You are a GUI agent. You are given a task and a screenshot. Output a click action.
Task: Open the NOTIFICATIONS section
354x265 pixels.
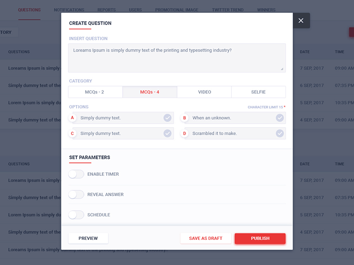(x=69, y=10)
